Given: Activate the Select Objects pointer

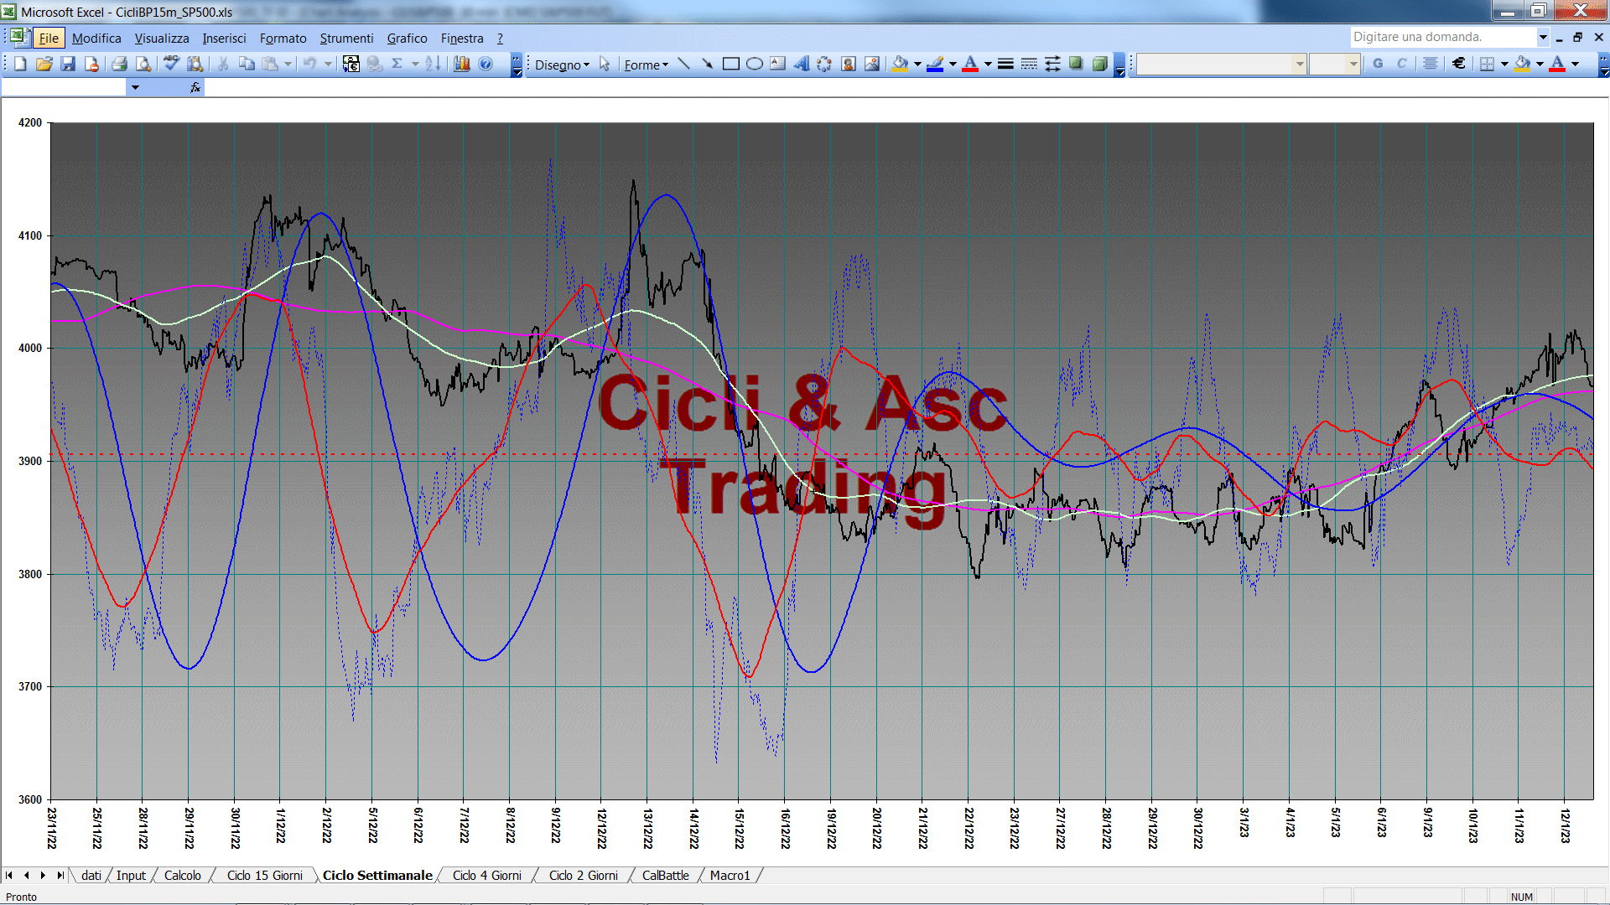Looking at the screenshot, I should (x=605, y=64).
